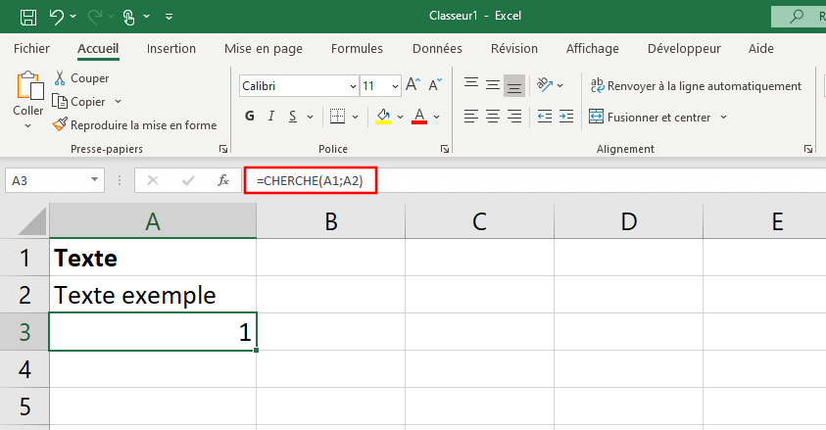
Task: Click the Copier button
Action: click(x=87, y=102)
